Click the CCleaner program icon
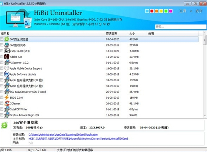 (7, 103)
